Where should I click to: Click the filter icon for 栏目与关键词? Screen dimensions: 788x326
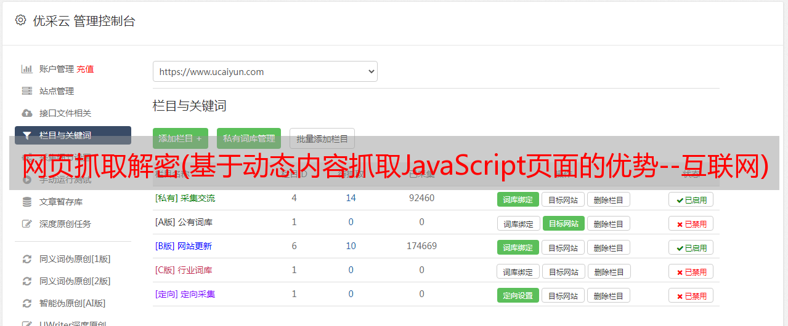(x=26, y=135)
